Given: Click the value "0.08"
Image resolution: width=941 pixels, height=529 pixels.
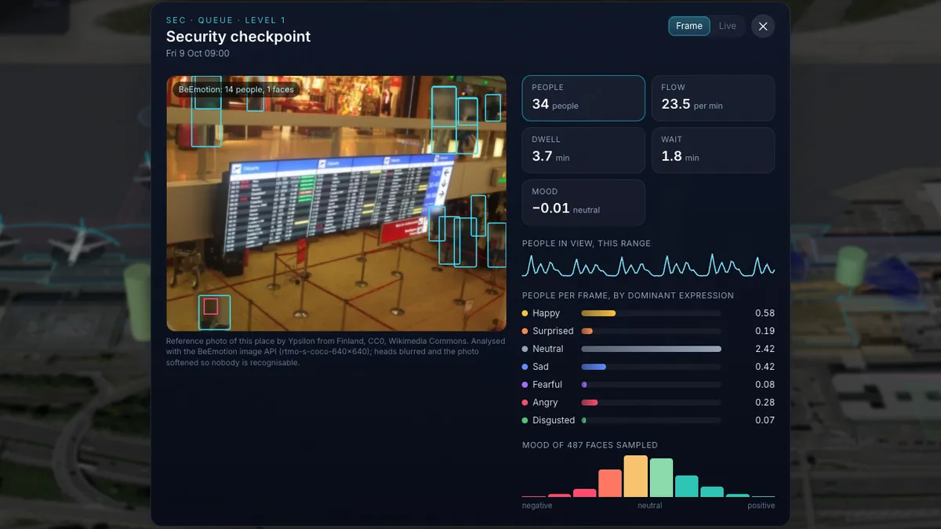Looking at the screenshot, I should pos(765,385).
